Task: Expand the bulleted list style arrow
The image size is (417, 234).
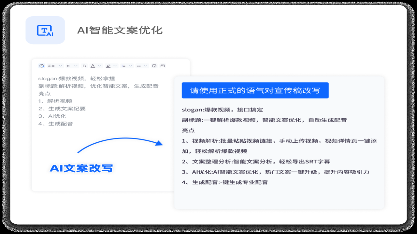Action: [146, 66]
